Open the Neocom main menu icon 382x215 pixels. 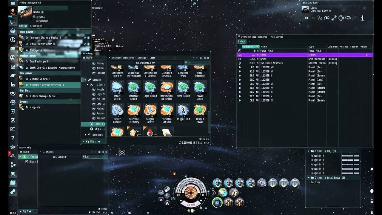(x=13, y=3)
